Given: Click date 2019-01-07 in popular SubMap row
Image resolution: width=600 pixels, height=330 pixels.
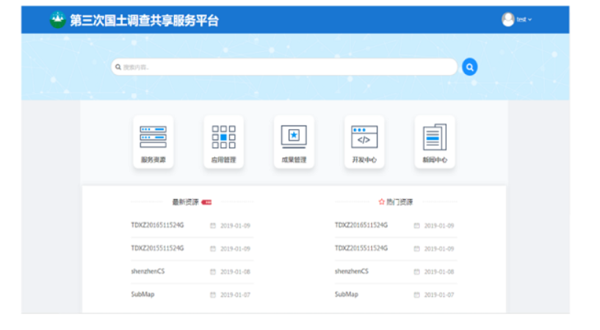Looking at the screenshot, I should [439, 295].
